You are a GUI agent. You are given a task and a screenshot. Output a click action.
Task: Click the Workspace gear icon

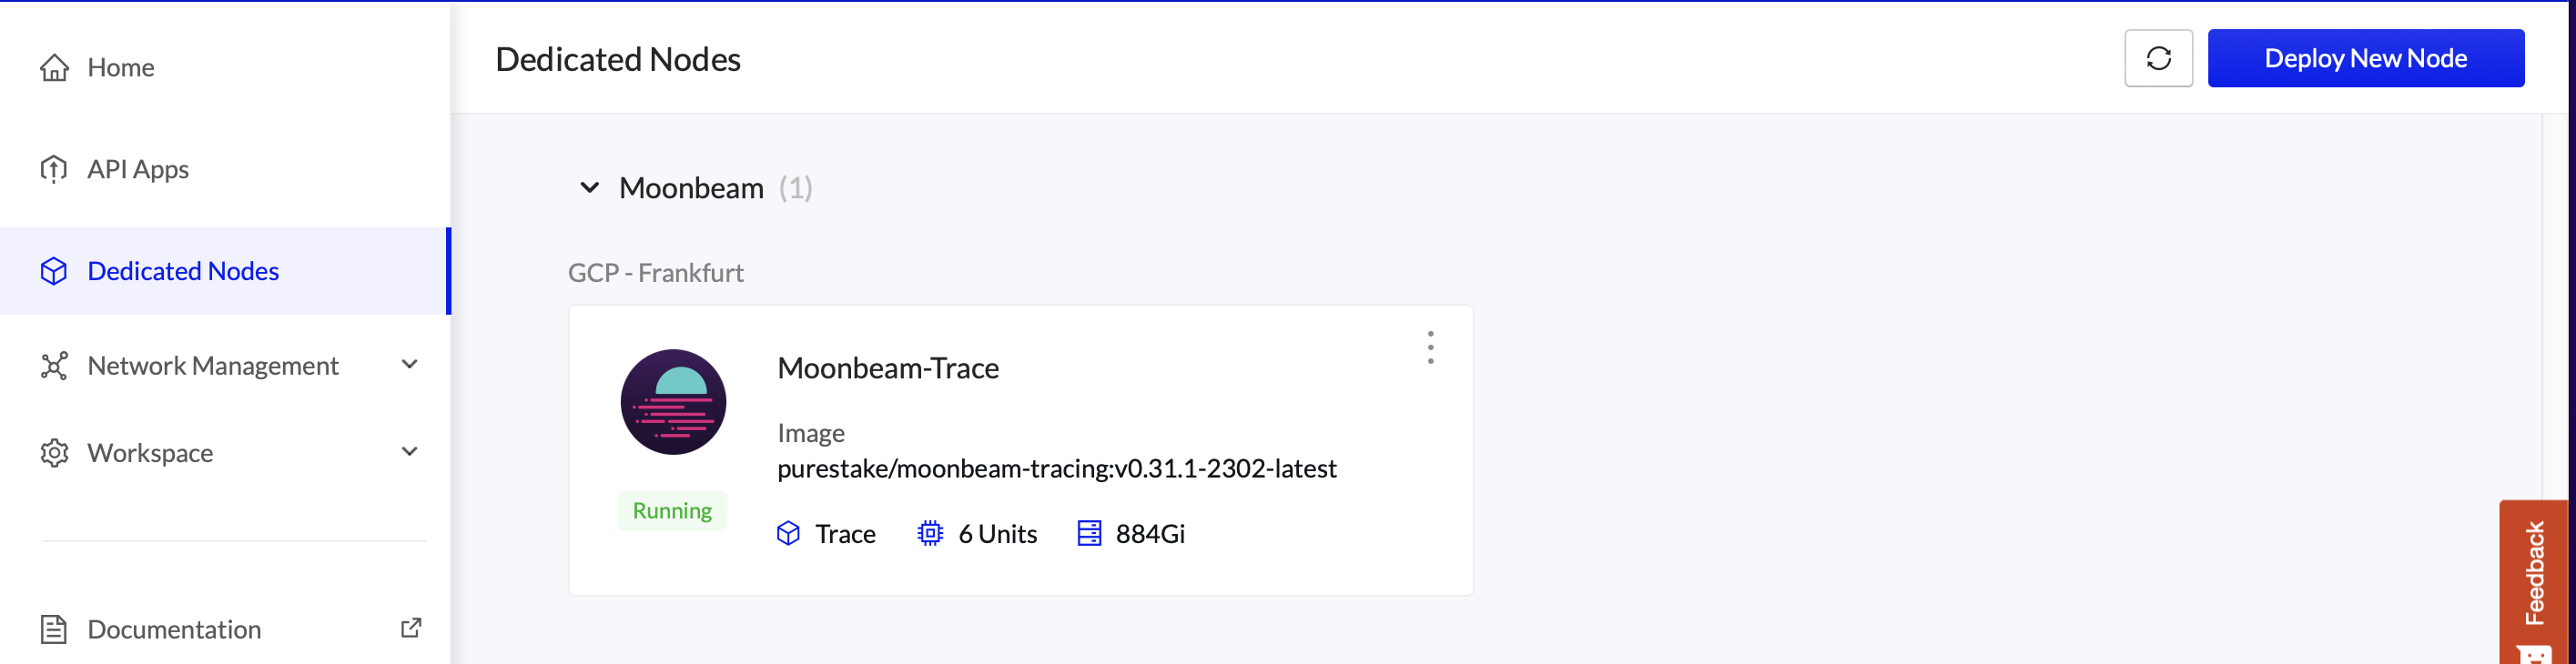coord(54,453)
